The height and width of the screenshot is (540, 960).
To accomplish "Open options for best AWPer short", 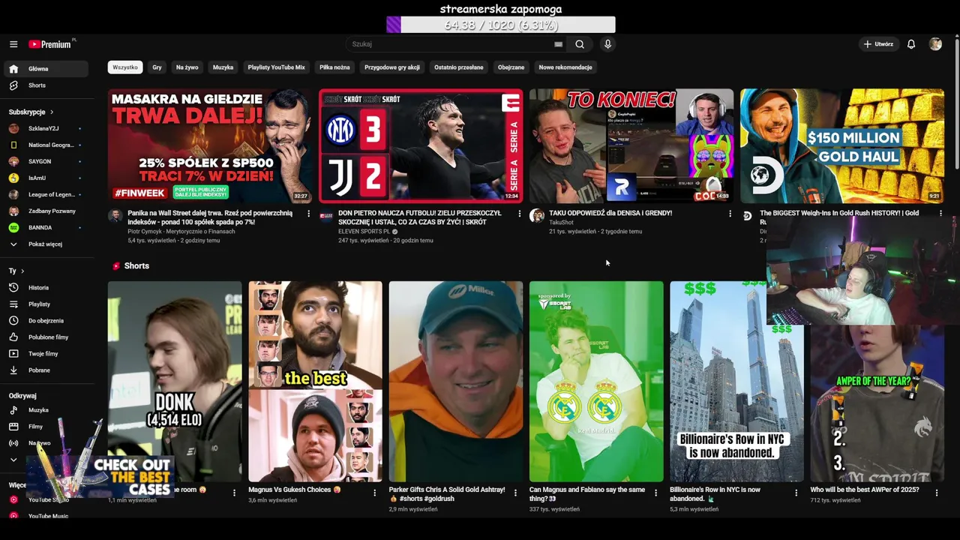I will [x=937, y=493].
